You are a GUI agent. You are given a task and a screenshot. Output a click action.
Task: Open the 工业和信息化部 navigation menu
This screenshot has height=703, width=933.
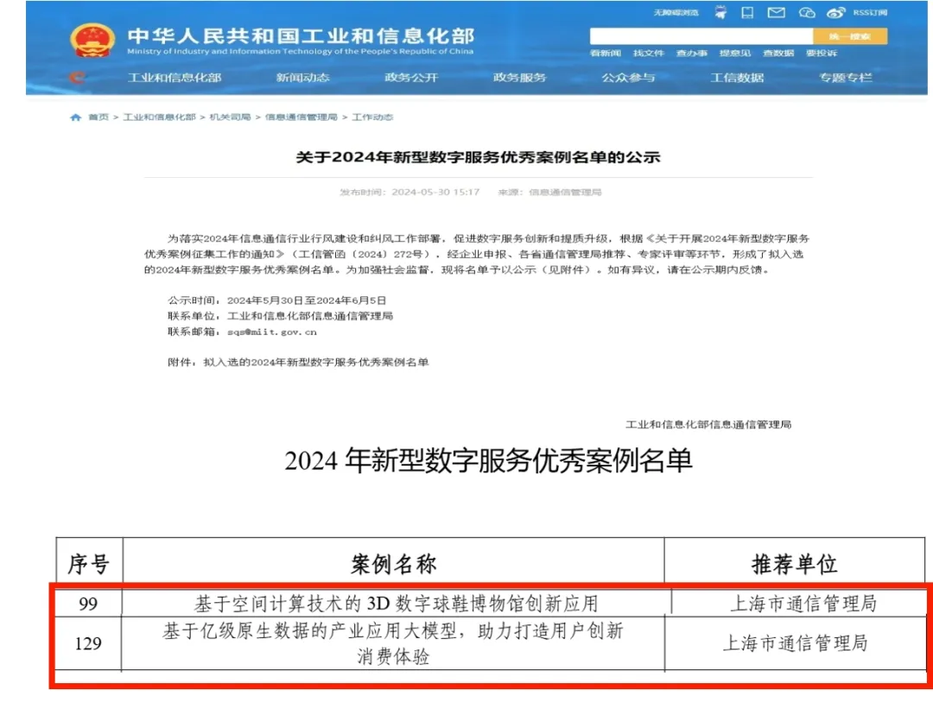[175, 78]
